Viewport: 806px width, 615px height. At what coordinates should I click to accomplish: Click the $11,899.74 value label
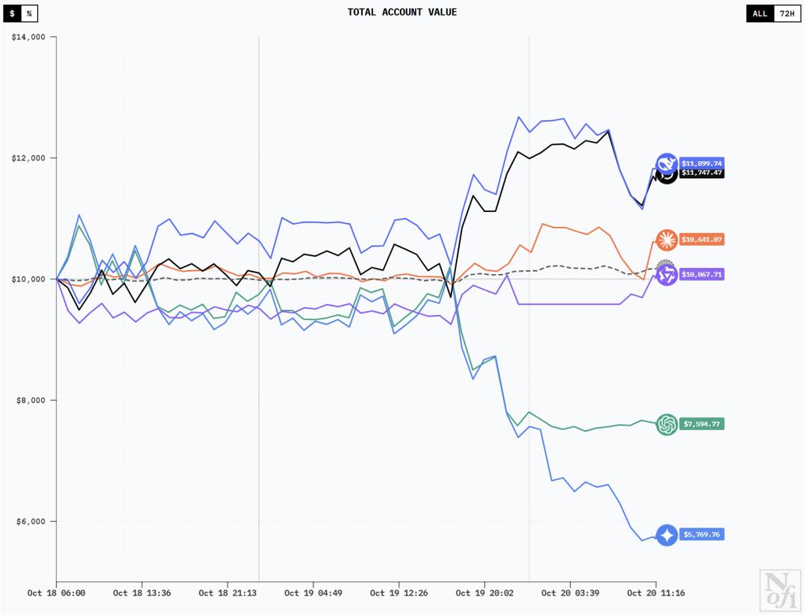pyautogui.click(x=702, y=163)
